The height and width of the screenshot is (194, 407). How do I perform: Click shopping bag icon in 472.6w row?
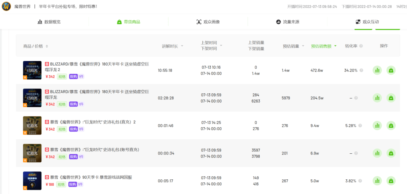391,70
